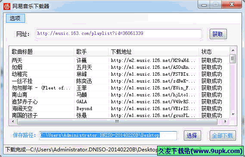Click 获取成功 status for 海阔天空
Image resolution: width=245 pixels, height=157 pixels.
click(x=211, y=108)
